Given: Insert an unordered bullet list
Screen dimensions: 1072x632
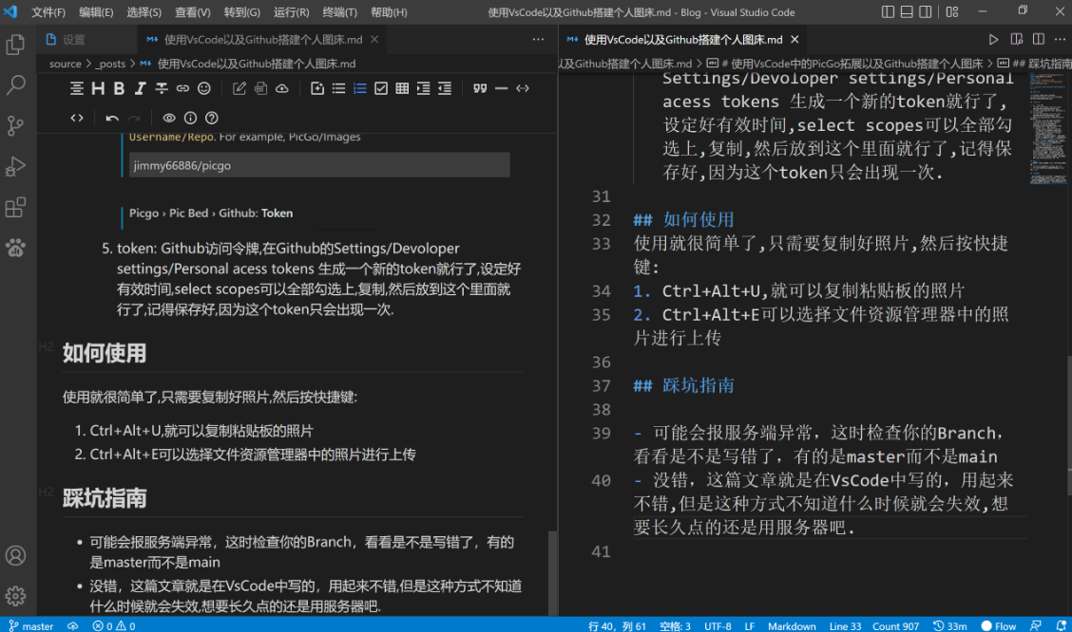Looking at the screenshot, I should [338, 88].
